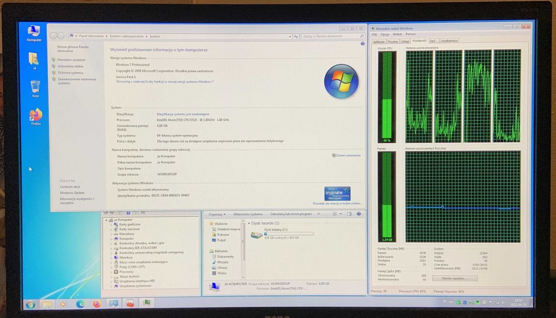Open Pomoc menu in Task Manager

point(410,34)
